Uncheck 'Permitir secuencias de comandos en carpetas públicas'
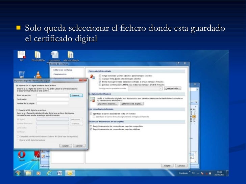Viewport: 246px width, 184px height. 91,129
